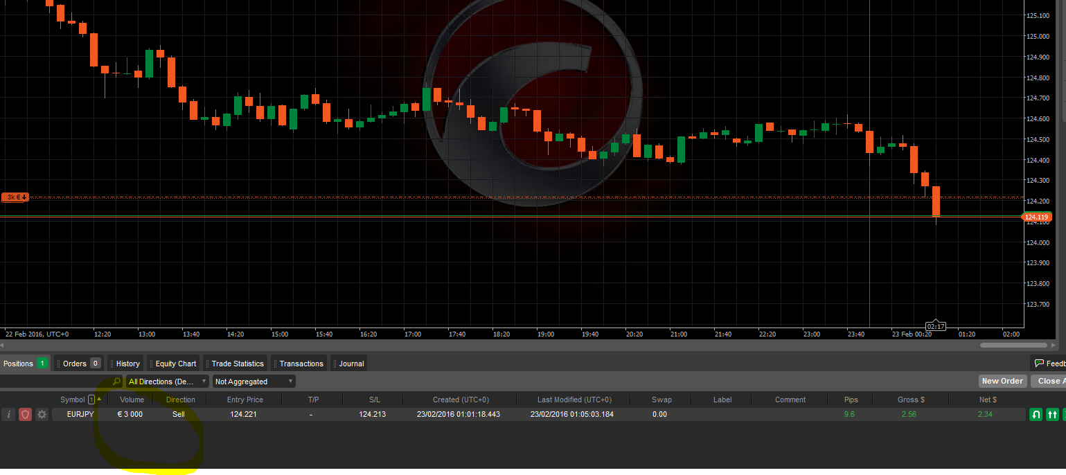Sort by Label column header
Image resolution: width=1066 pixels, height=475 pixels.
coord(722,400)
